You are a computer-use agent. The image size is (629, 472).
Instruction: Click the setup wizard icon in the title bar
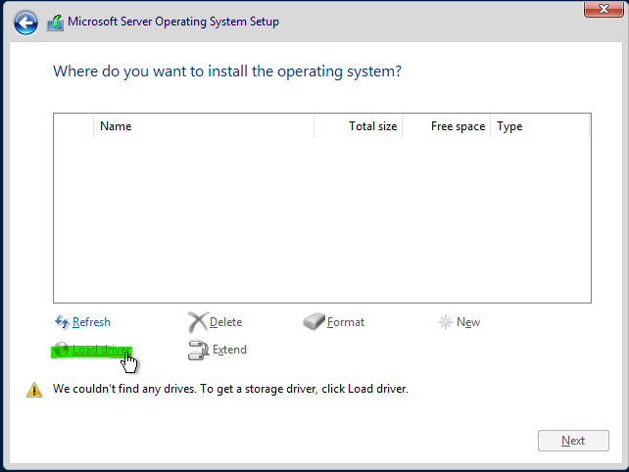coord(56,23)
